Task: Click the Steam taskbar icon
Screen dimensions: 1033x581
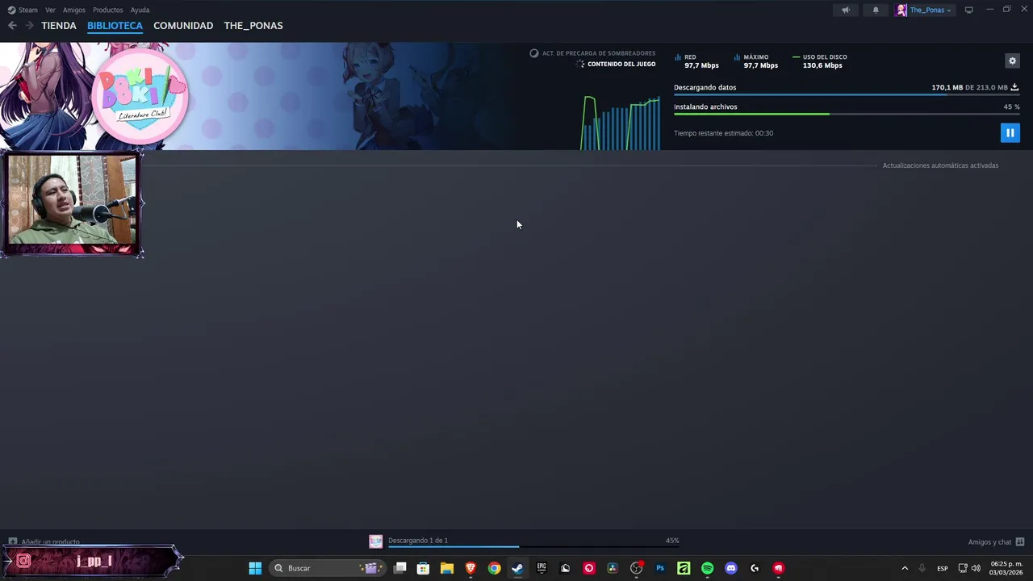Action: (x=517, y=568)
